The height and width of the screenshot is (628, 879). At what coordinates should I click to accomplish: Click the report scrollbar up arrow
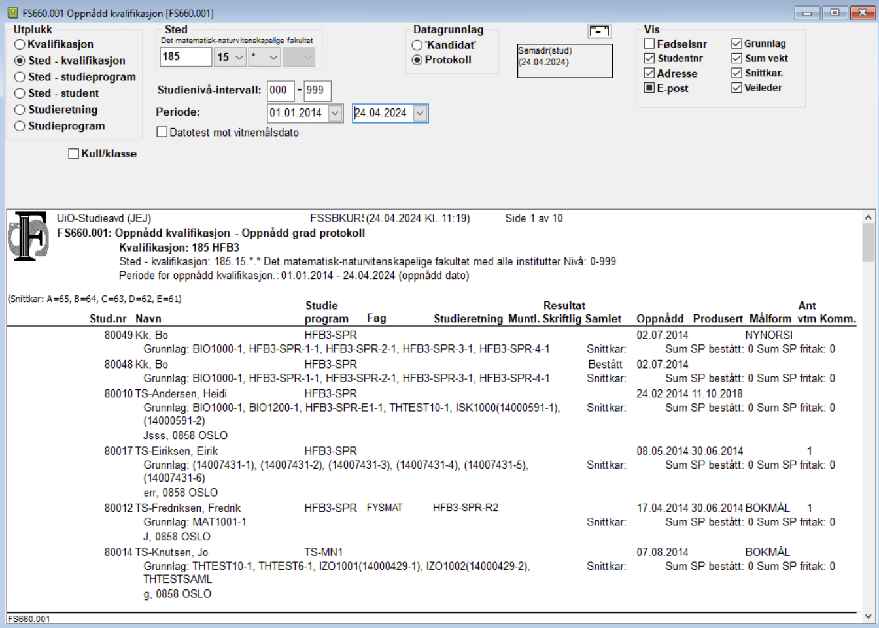pyautogui.click(x=869, y=217)
